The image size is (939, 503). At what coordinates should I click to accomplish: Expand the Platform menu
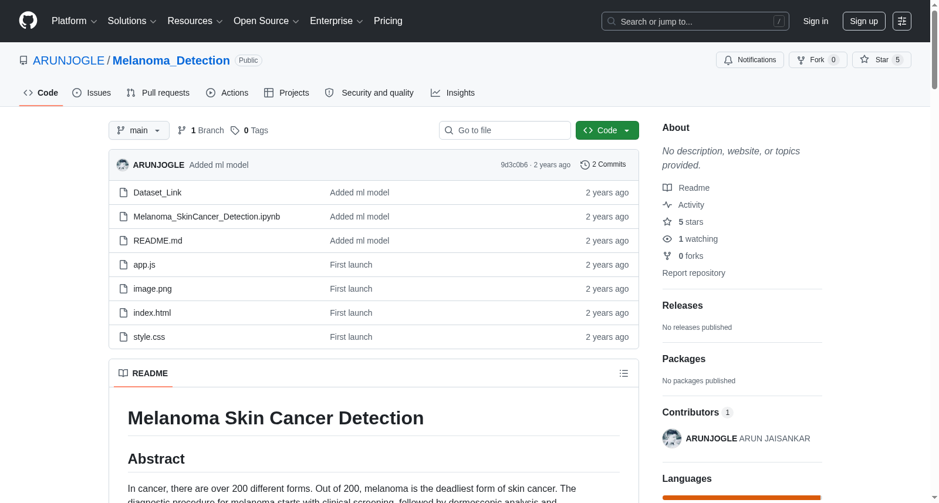pos(74,21)
